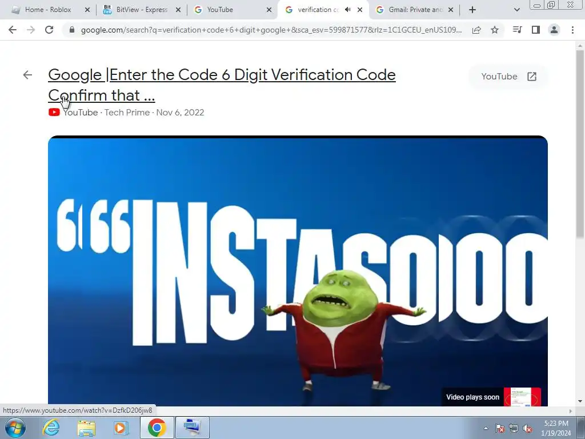Image resolution: width=585 pixels, height=439 pixels.
Task: Go forward using browser forward arrow
Action: point(31,30)
